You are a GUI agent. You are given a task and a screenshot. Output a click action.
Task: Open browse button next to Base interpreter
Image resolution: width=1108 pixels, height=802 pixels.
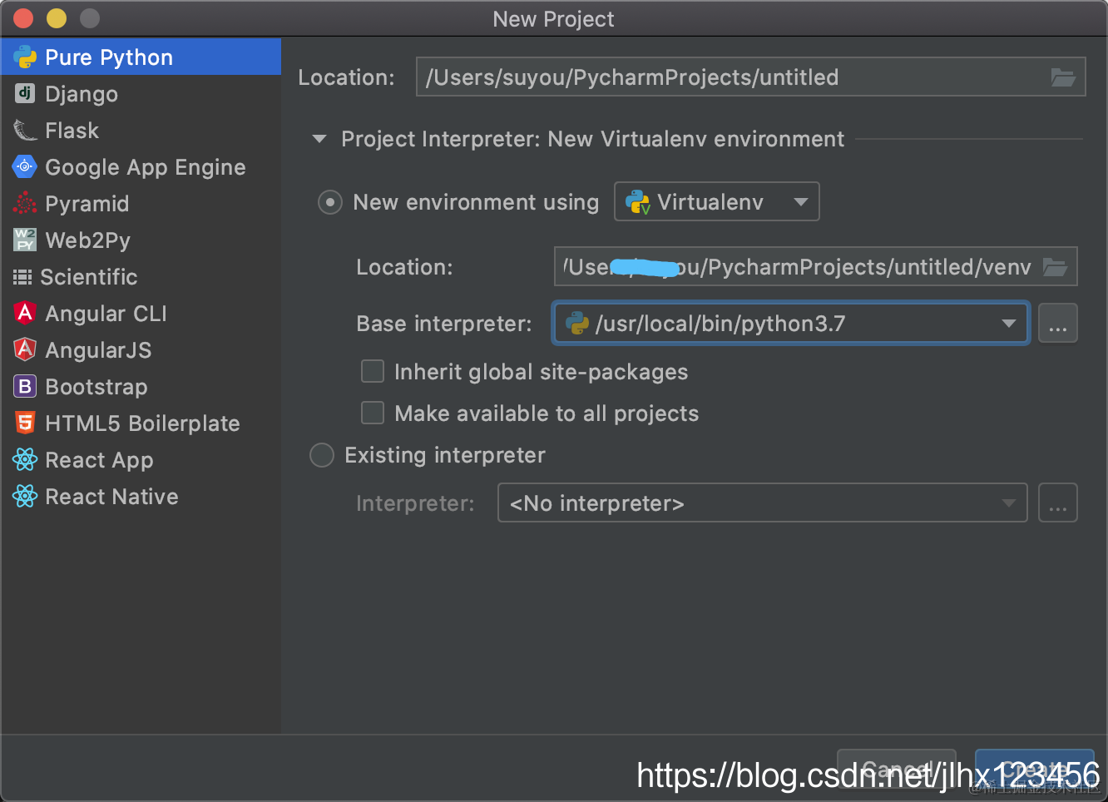(1058, 324)
